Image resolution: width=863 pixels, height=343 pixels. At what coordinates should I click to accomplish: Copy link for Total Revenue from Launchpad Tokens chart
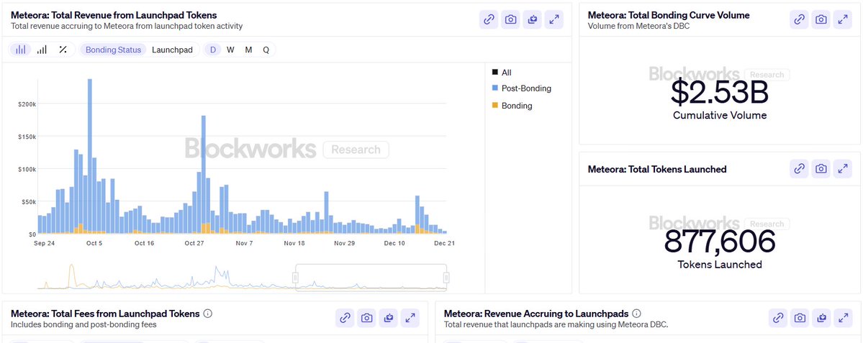pos(488,20)
